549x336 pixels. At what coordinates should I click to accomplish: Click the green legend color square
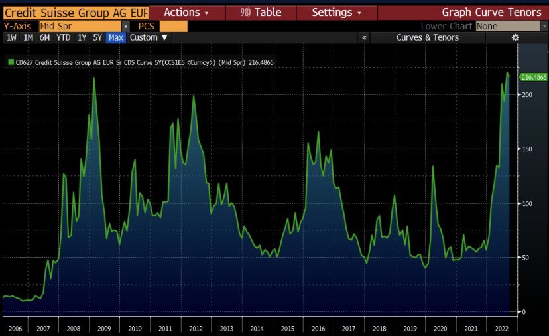(11, 62)
